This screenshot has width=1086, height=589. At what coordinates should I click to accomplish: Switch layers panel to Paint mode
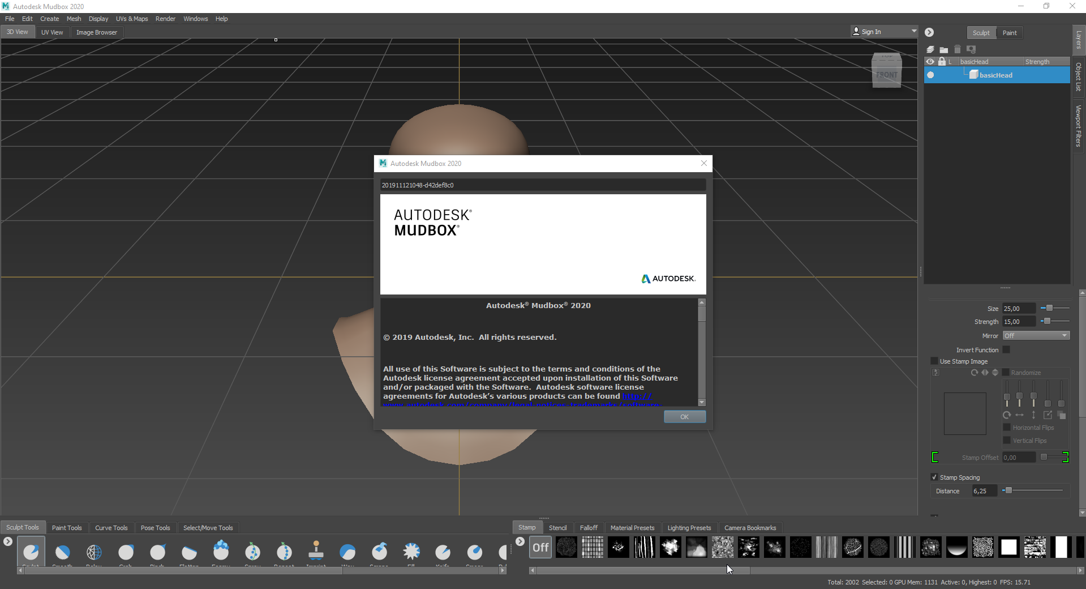1009,33
